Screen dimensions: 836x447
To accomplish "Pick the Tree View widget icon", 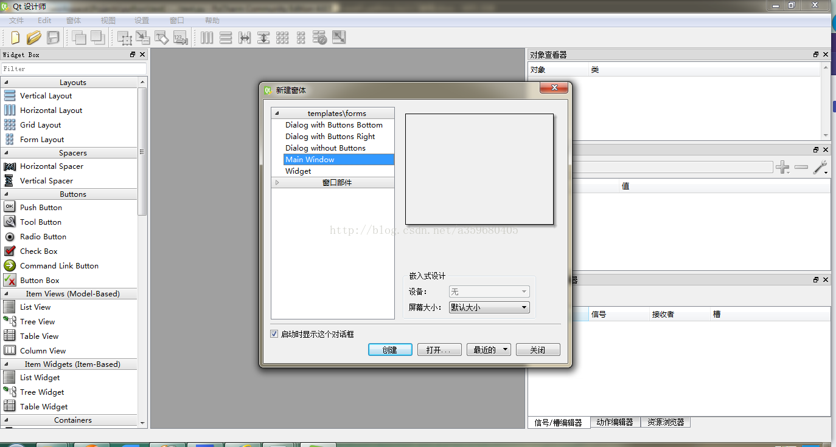I will click(x=10, y=321).
